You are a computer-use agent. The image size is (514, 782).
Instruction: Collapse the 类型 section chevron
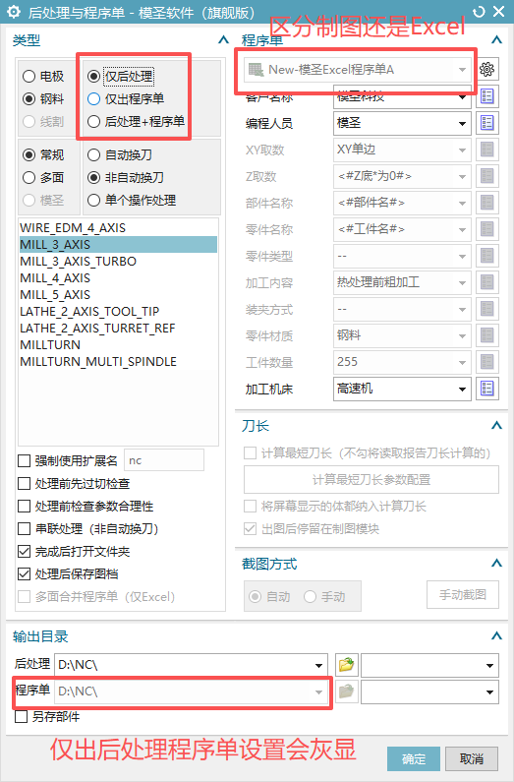pos(224,40)
